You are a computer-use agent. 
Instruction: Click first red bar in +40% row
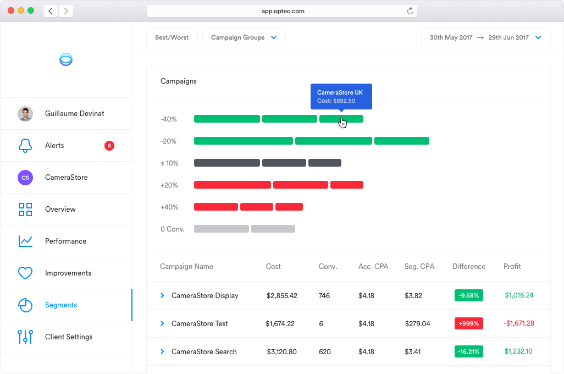coord(216,207)
